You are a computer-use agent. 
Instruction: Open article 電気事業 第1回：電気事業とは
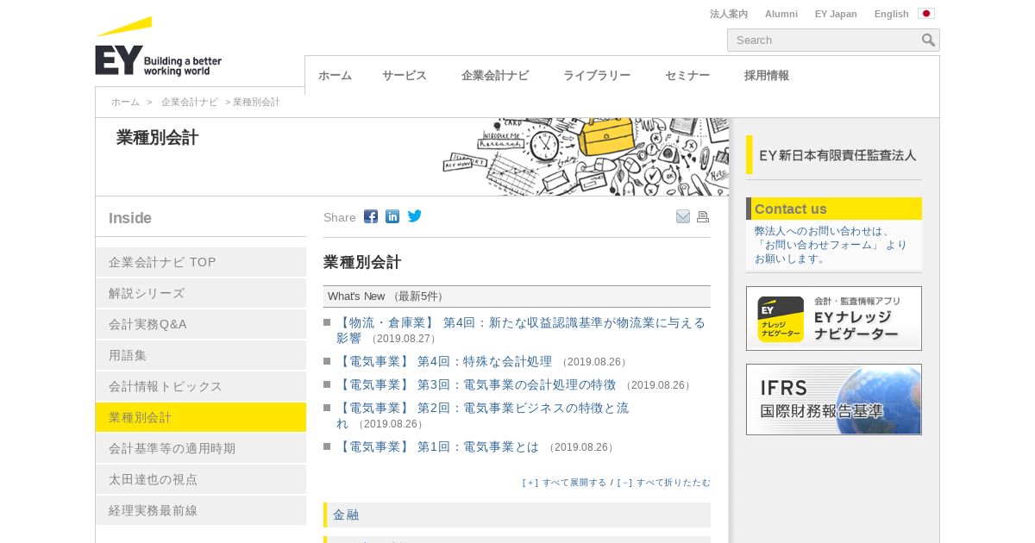437,446
